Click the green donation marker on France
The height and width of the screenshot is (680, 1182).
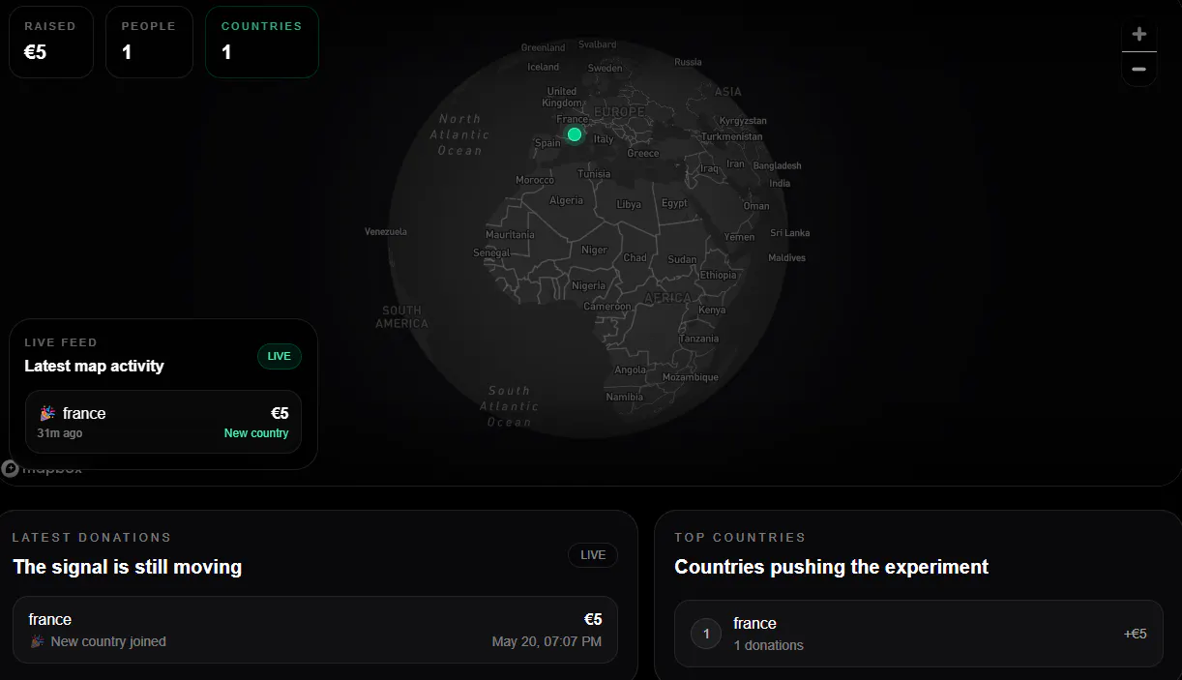(x=574, y=134)
